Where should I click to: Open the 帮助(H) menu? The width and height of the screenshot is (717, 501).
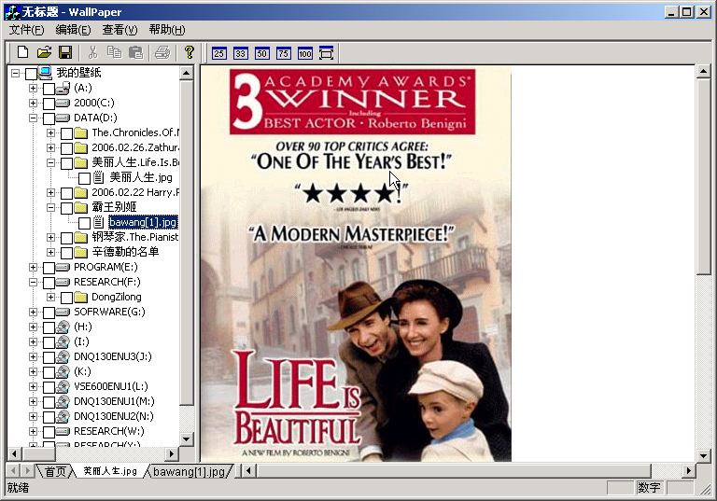coord(167,30)
